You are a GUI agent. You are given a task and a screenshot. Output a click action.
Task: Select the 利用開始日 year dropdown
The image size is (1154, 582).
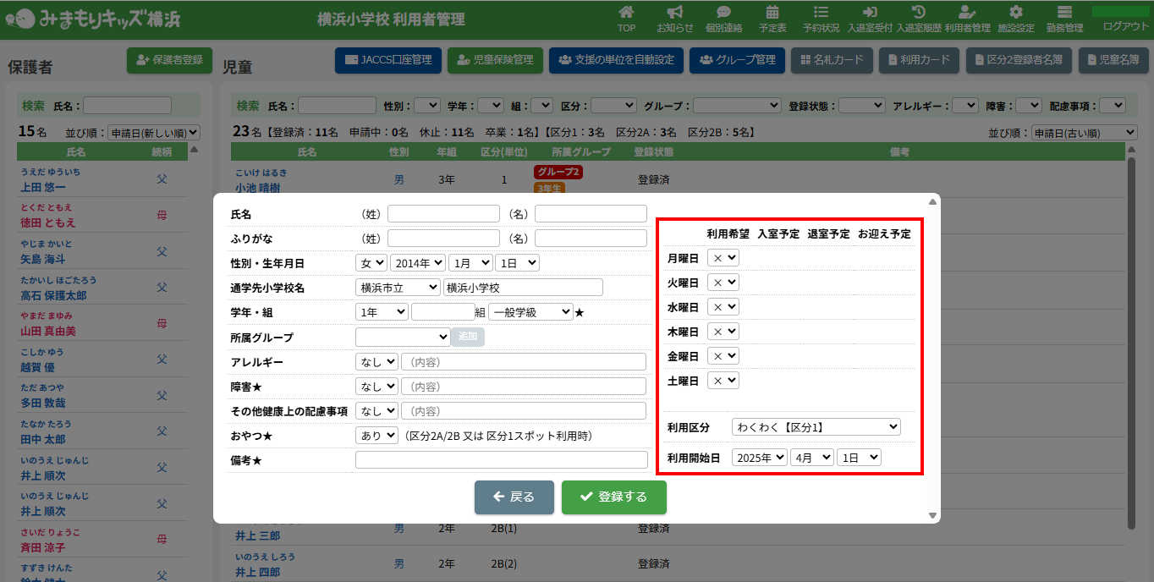point(759,458)
